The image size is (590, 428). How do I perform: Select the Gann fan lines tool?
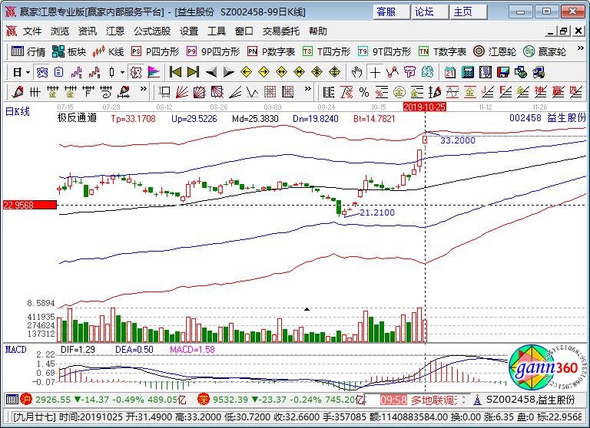pyautogui.click(x=182, y=92)
